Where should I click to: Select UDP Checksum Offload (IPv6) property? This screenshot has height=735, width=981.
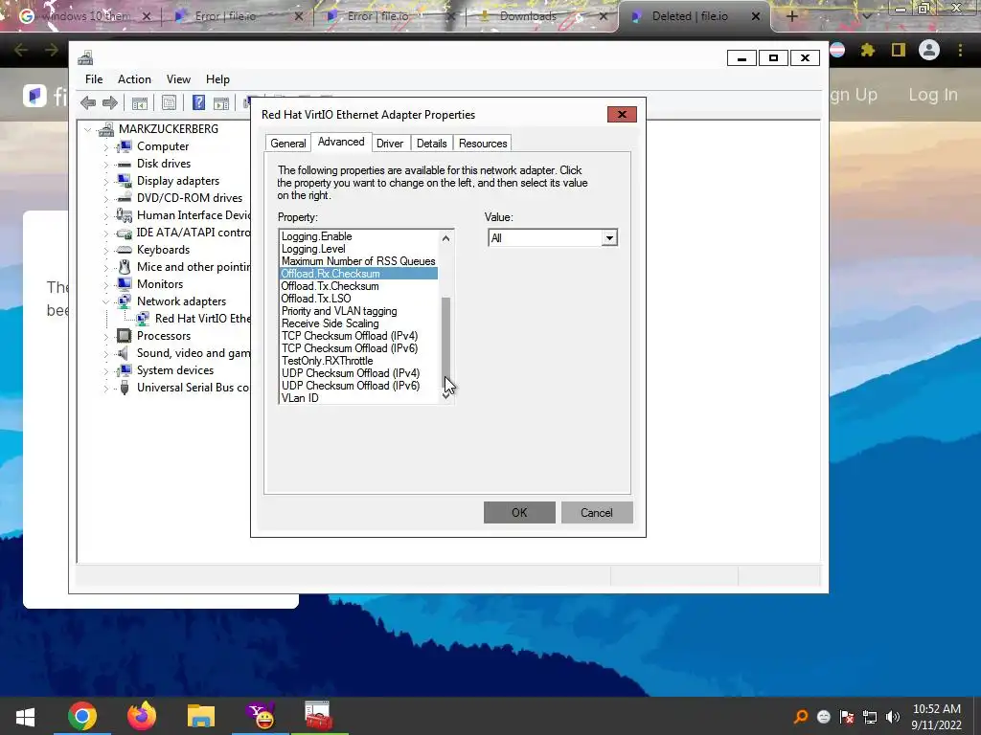point(351,386)
